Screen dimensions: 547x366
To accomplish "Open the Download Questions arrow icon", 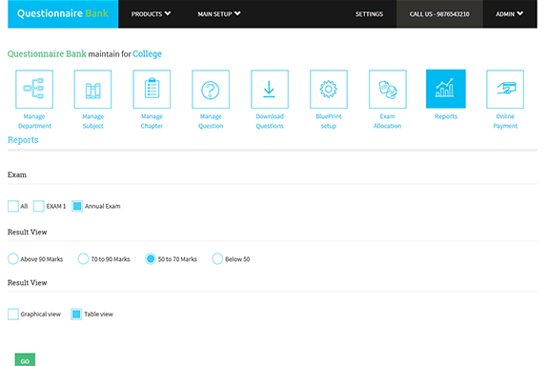I will (270, 89).
